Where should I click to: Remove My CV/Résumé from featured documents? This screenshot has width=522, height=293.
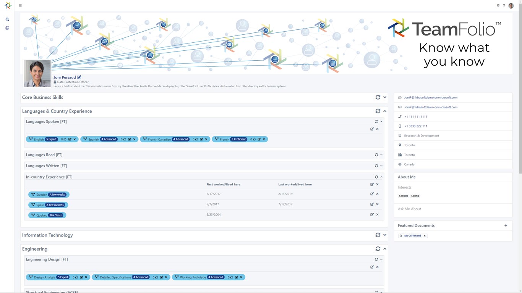click(425, 236)
